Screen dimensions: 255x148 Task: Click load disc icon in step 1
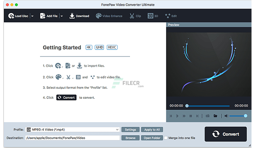coord(58,66)
